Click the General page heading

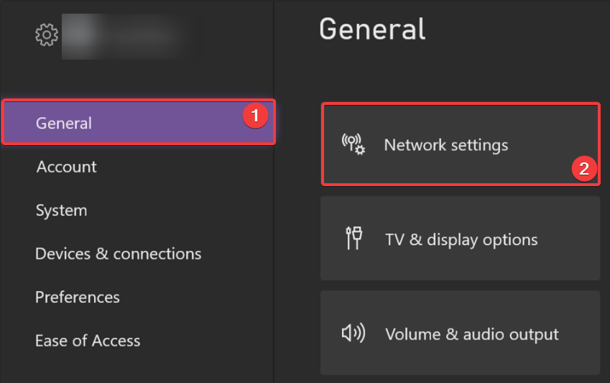pos(372,29)
